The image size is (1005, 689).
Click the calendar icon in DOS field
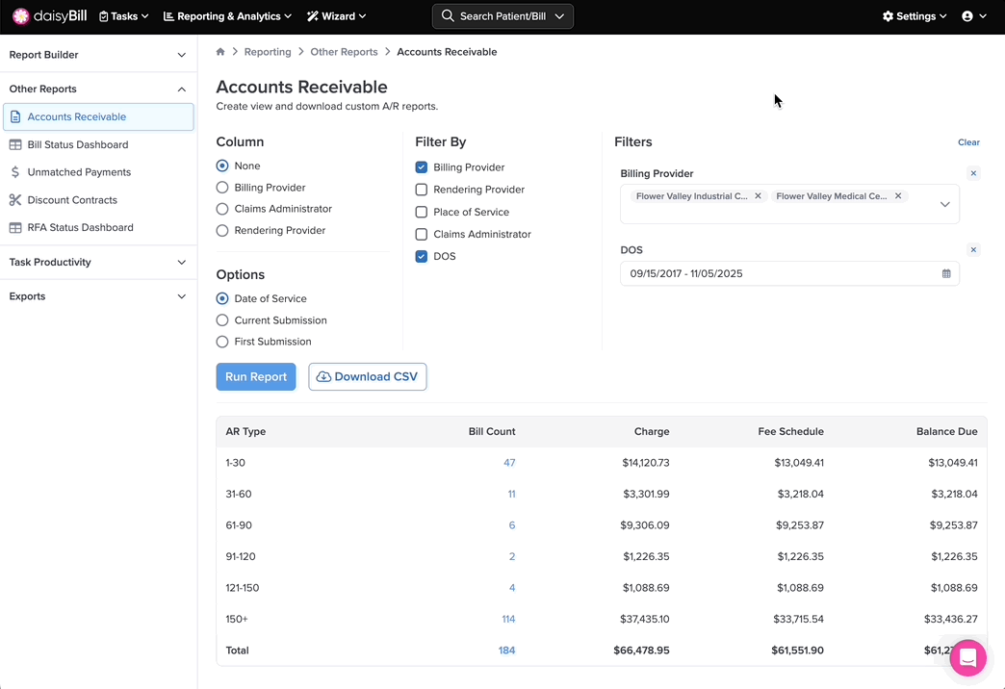(946, 274)
